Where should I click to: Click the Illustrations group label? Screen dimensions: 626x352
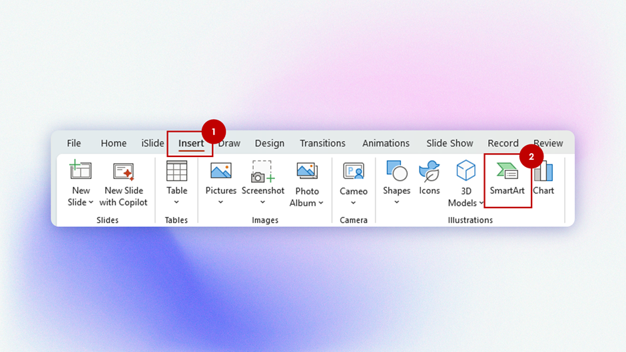(470, 220)
